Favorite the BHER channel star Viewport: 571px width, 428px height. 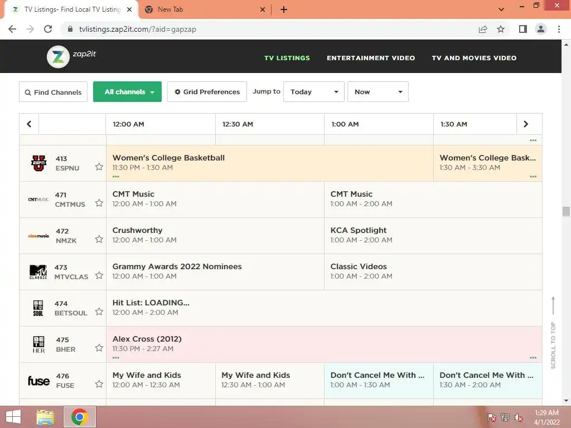pyautogui.click(x=99, y=348)
